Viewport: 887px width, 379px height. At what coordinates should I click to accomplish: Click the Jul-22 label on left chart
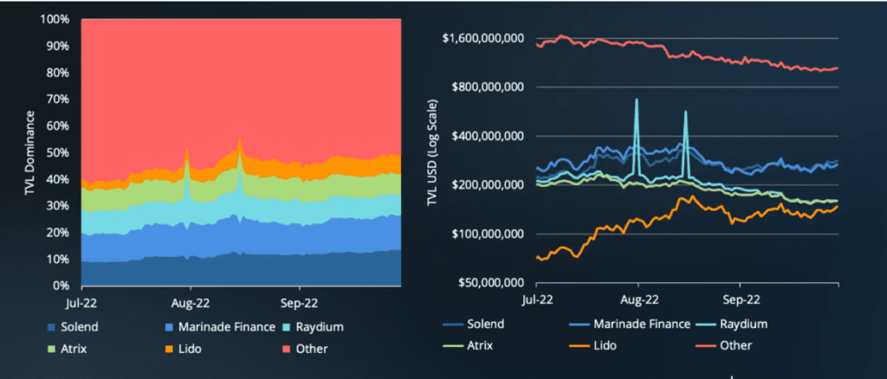click(x=81, y=303)
